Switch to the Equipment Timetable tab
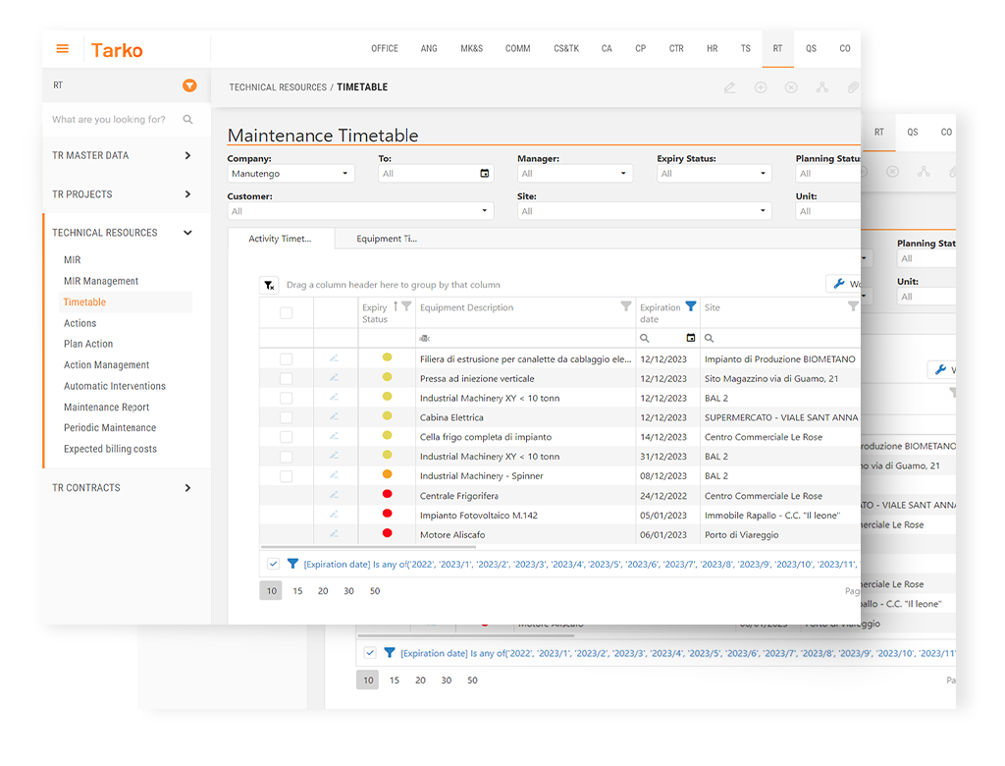 387,239
